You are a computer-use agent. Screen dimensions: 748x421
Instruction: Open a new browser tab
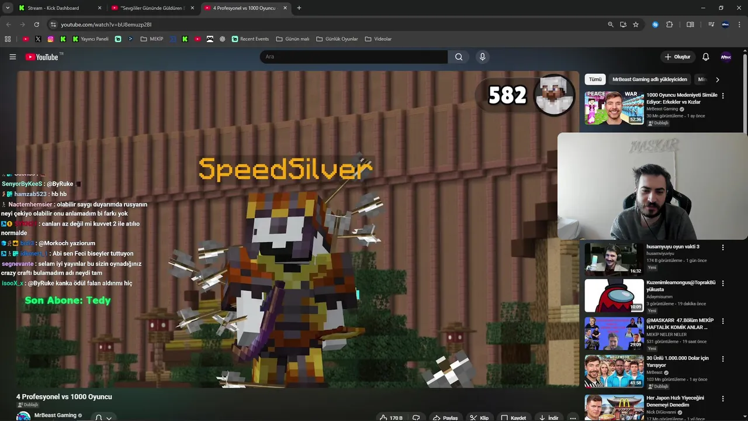299,8
